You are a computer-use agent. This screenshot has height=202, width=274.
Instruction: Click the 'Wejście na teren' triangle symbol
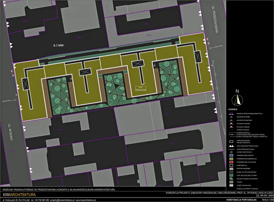coord(231,117)
